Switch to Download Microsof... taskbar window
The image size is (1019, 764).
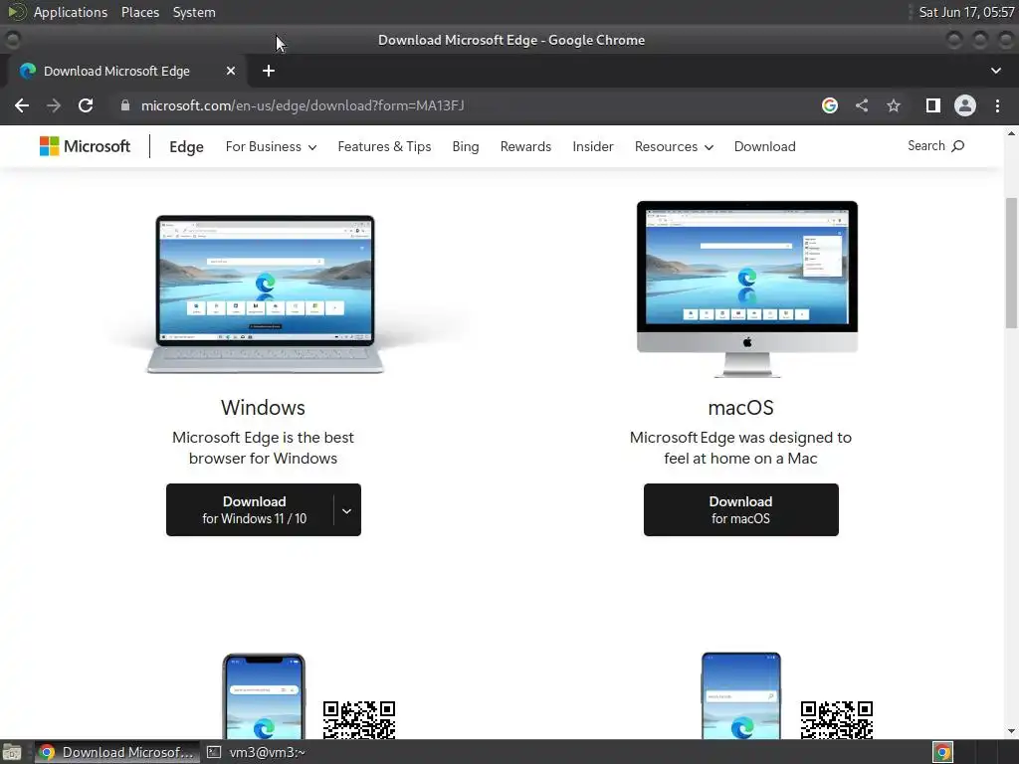click(x=117, y=752)
